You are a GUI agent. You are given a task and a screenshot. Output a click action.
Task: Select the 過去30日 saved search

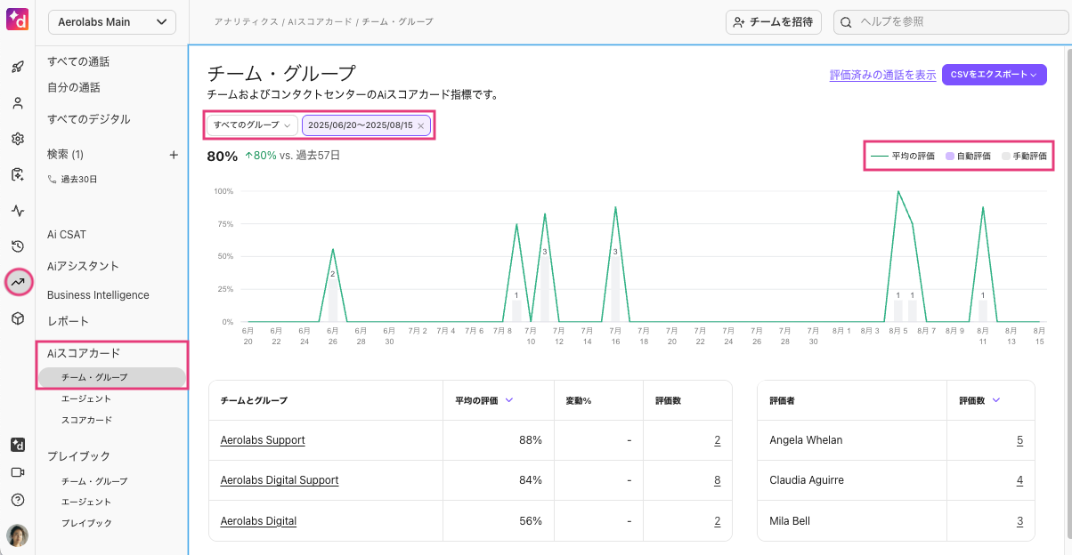coord(73,179)
